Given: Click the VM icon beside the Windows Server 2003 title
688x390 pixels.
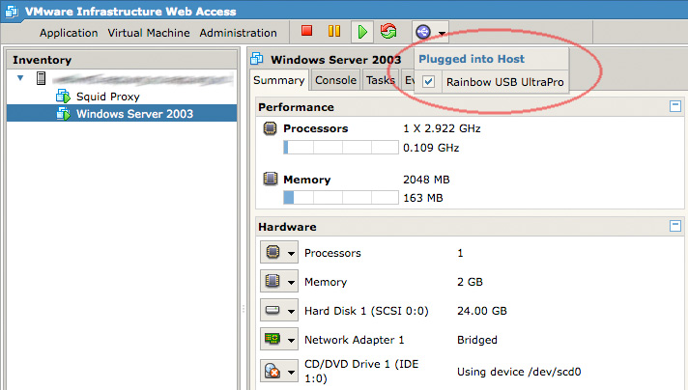Looking at the screenshot, I should [x=257, y=58].
